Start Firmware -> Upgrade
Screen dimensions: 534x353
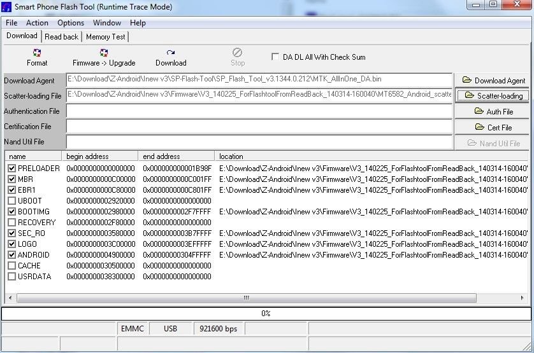pyautogui.click(x=104, y=57)
